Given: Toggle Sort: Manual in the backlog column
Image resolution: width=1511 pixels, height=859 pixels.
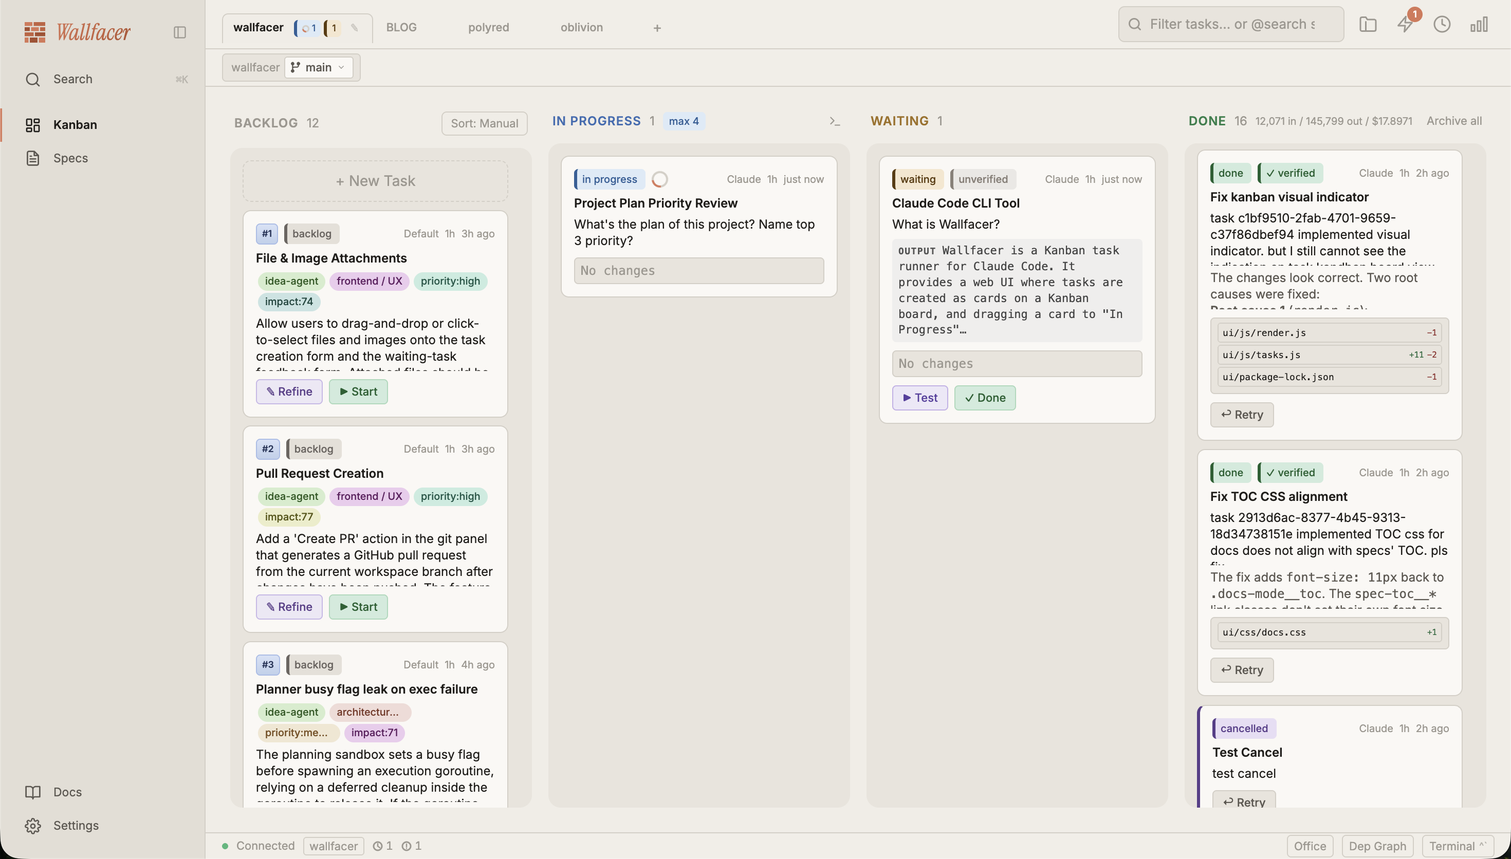Looking at the screenshot, I should (484, 123).
